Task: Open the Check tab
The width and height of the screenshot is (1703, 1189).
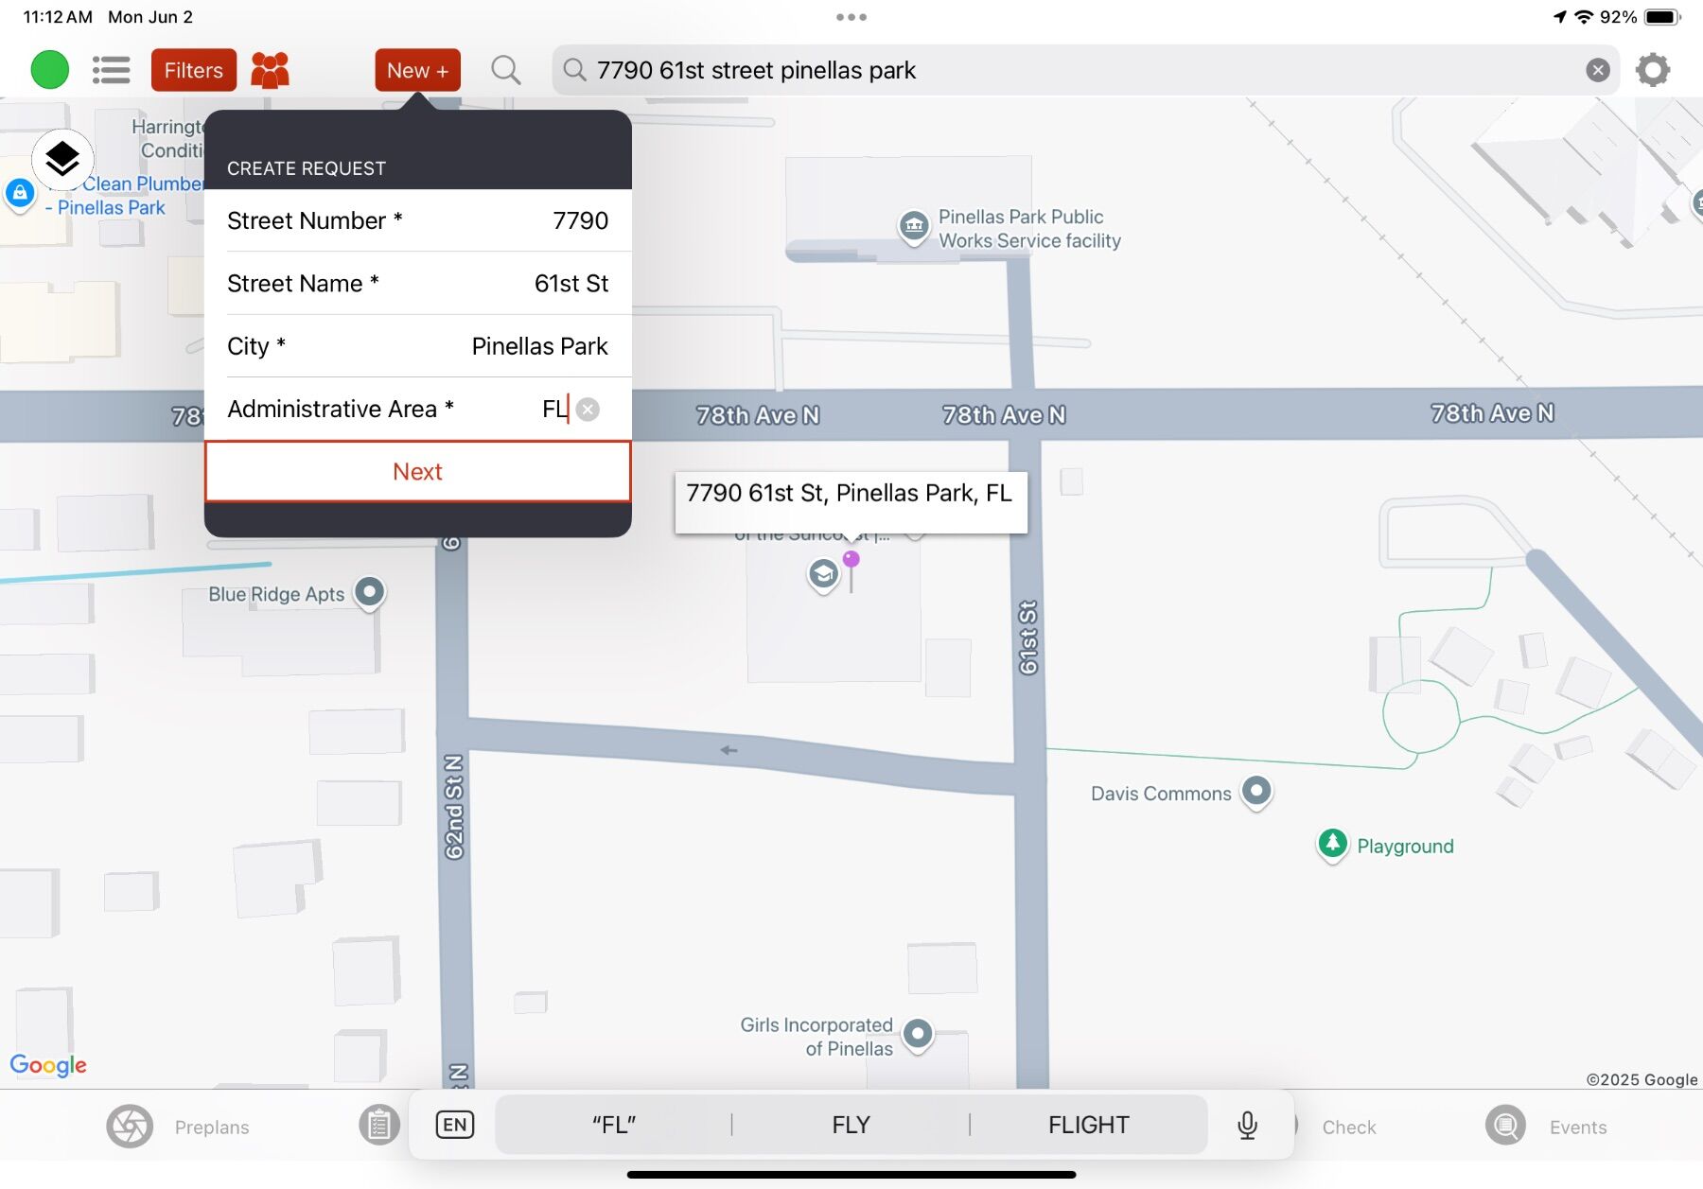Action: coord(1349,1127)
